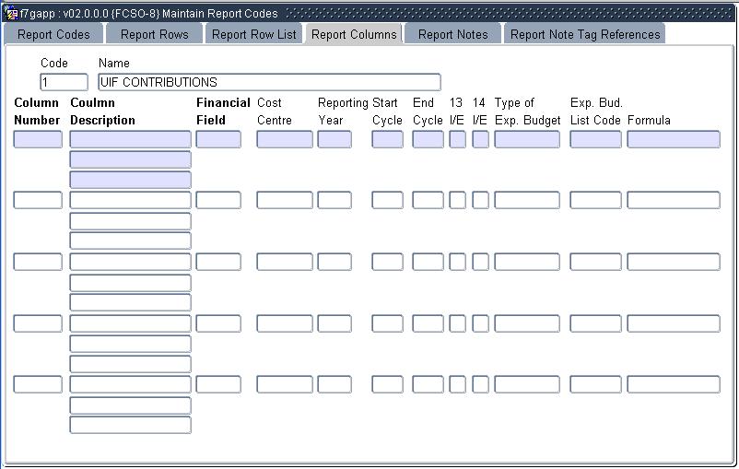Image resolution: width=739 pixels, height=469 pixels.
Task: Select the Report Row List tab
Action: point(253,34)
